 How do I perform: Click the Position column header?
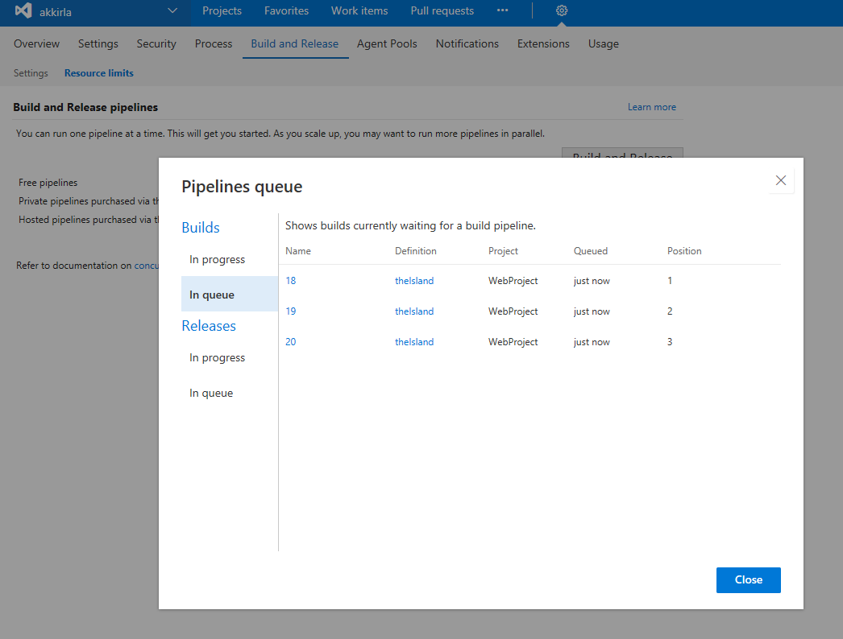point(684,251)
